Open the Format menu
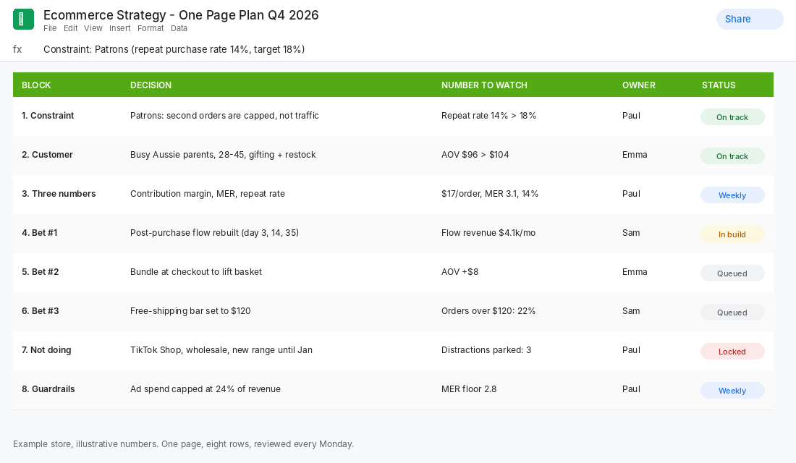796x463 pixels. [x=151, y=28]
